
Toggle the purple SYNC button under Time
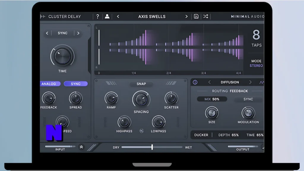pos(76,84)
